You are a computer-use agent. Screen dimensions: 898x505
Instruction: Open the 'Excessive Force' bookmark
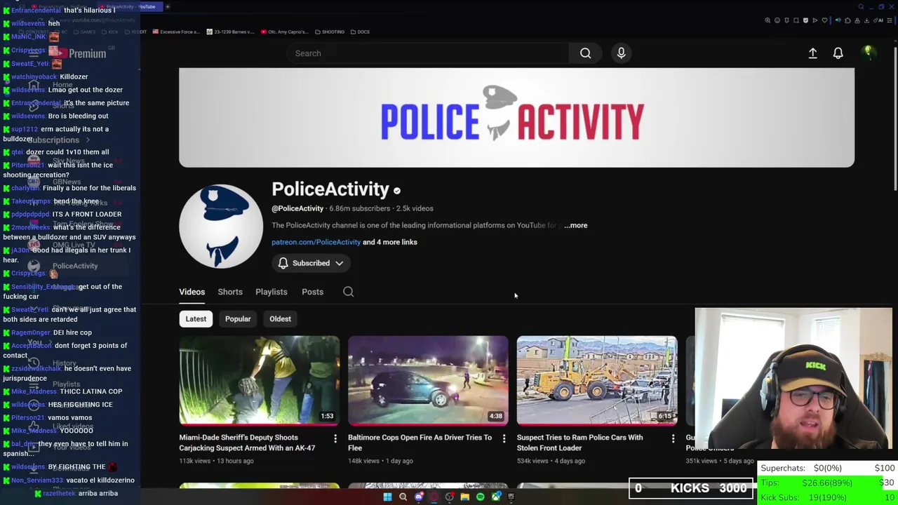(x=177, y=32)
